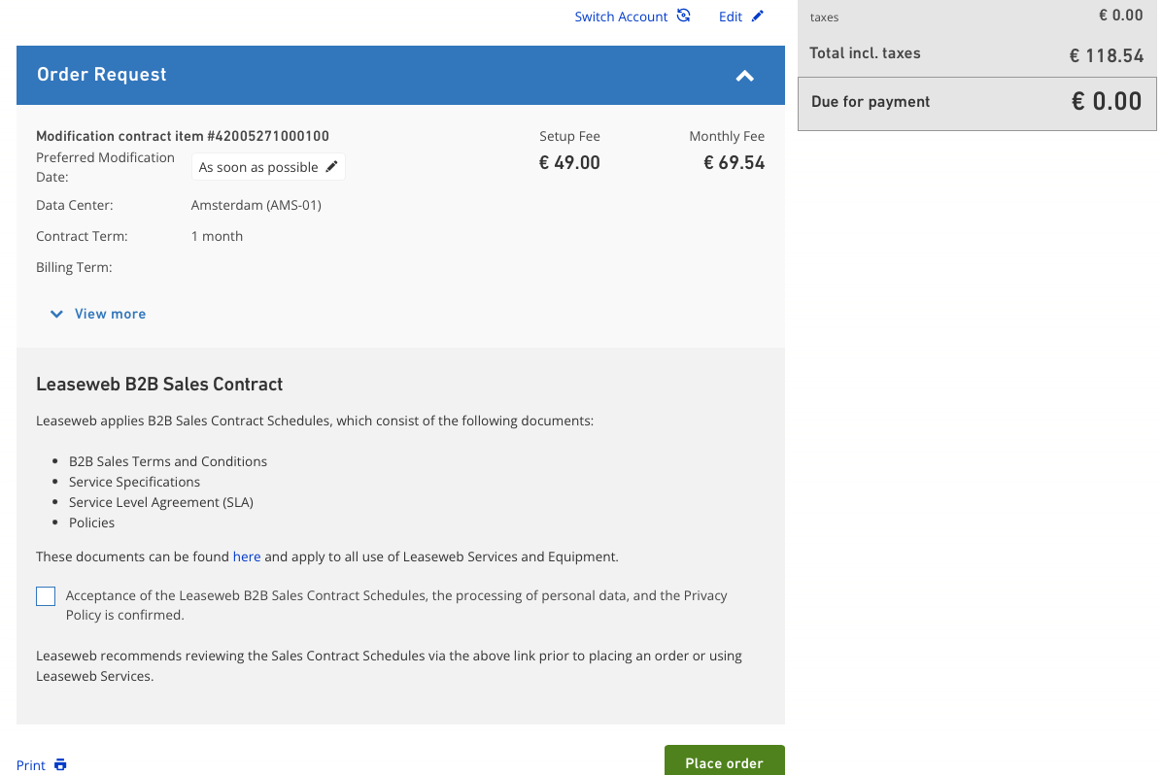Click the Total incl. taxes amount

pos(1106,55)
